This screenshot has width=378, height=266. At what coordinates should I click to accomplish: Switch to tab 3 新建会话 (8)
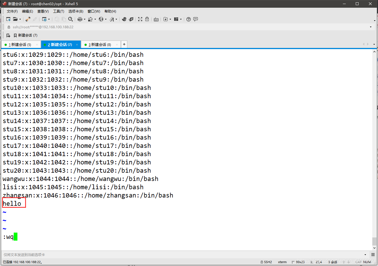(x=100, y=45)
